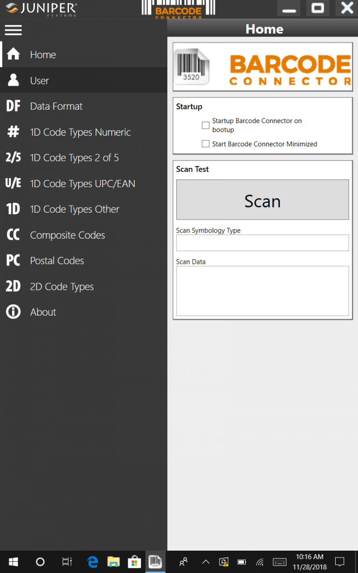The image size is (358, 573).
Task: Click the Wi-Fi icon in the system tray
Action: pyautogui.click(x=260, y=561)
